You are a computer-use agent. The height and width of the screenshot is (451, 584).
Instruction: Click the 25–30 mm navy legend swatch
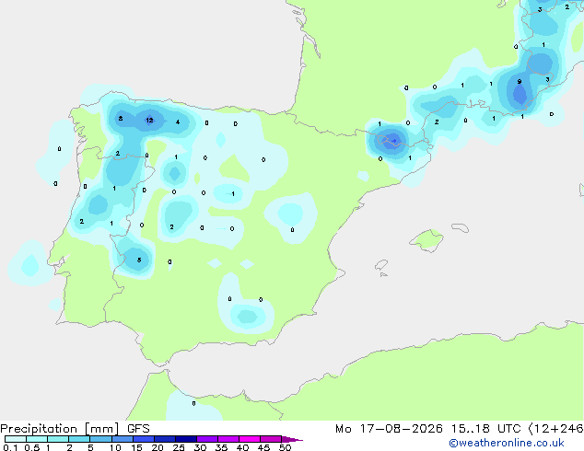coord(186,439)
